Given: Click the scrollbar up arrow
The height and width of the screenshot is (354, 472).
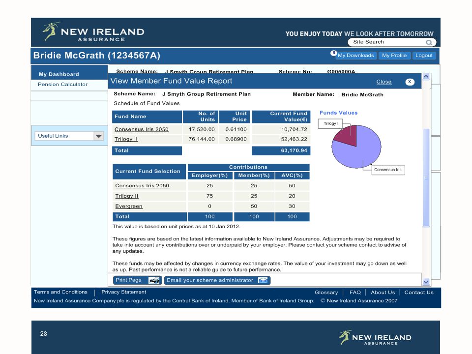Looking at the screenshot, I should (x=426, y=77).
